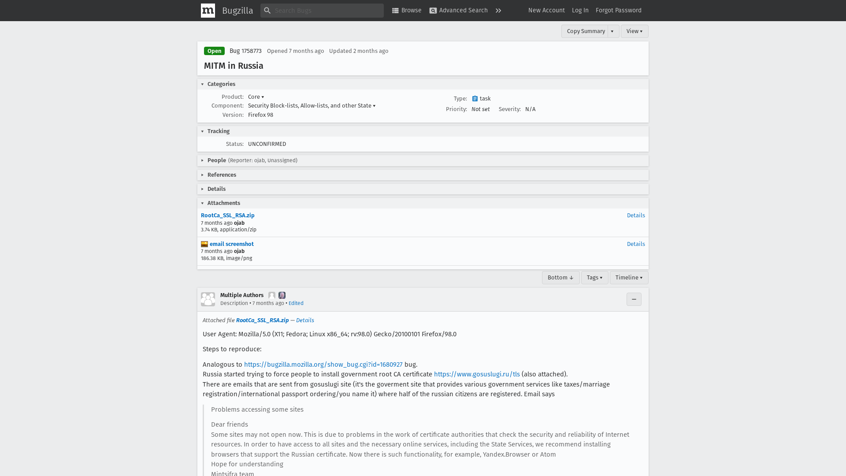The height and width of the screenshot is (476, 846).
Task: Click the task type icon
Action: point(475,99)
